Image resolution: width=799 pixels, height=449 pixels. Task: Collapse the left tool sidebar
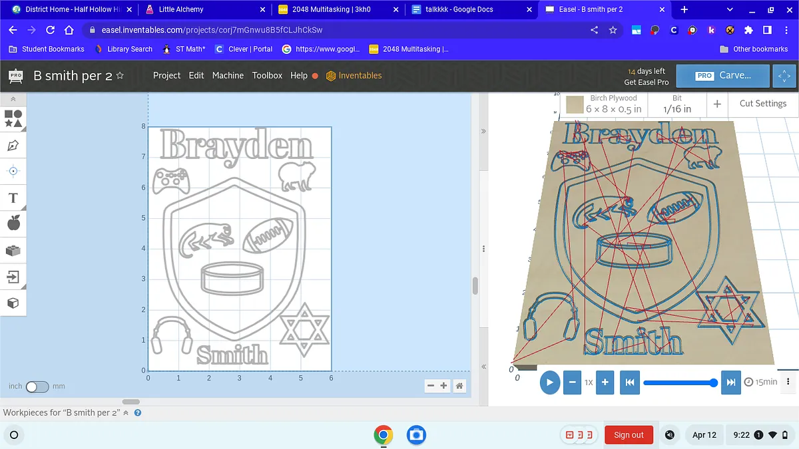(x=13, y=99)
